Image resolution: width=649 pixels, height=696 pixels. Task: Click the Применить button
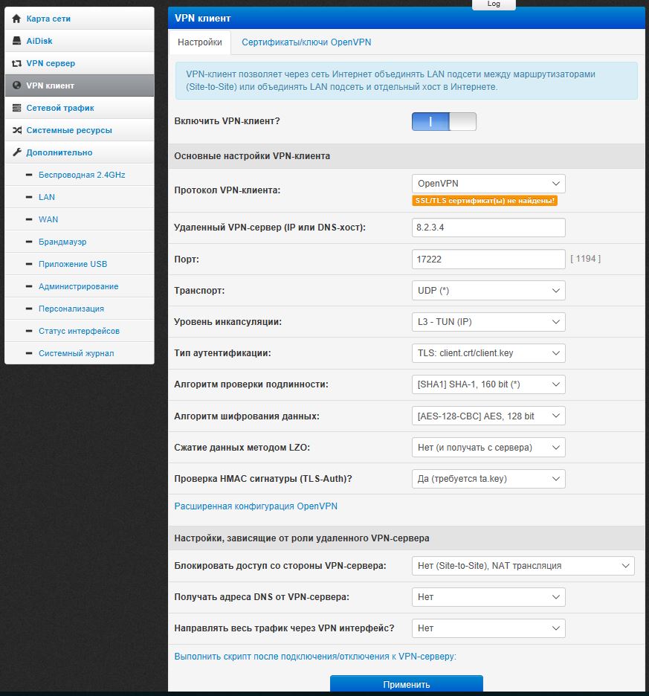(406, 684)
